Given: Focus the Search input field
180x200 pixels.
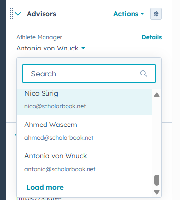Looking at the screenshot, I should pyautogui.click(x=89, y=74).
